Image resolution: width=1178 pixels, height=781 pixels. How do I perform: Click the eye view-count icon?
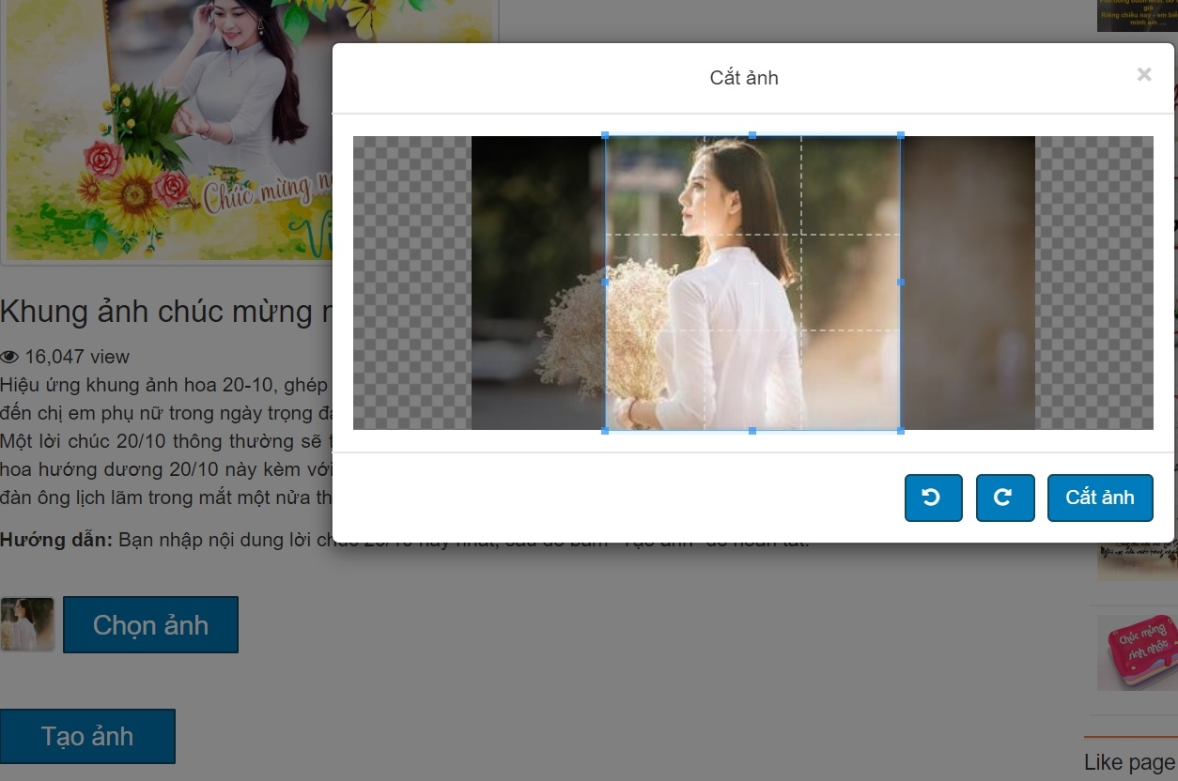pyautogui.click(x=9, y=357)
